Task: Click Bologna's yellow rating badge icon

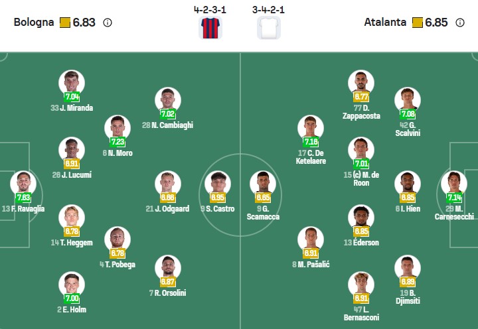Action: (65, 22)
